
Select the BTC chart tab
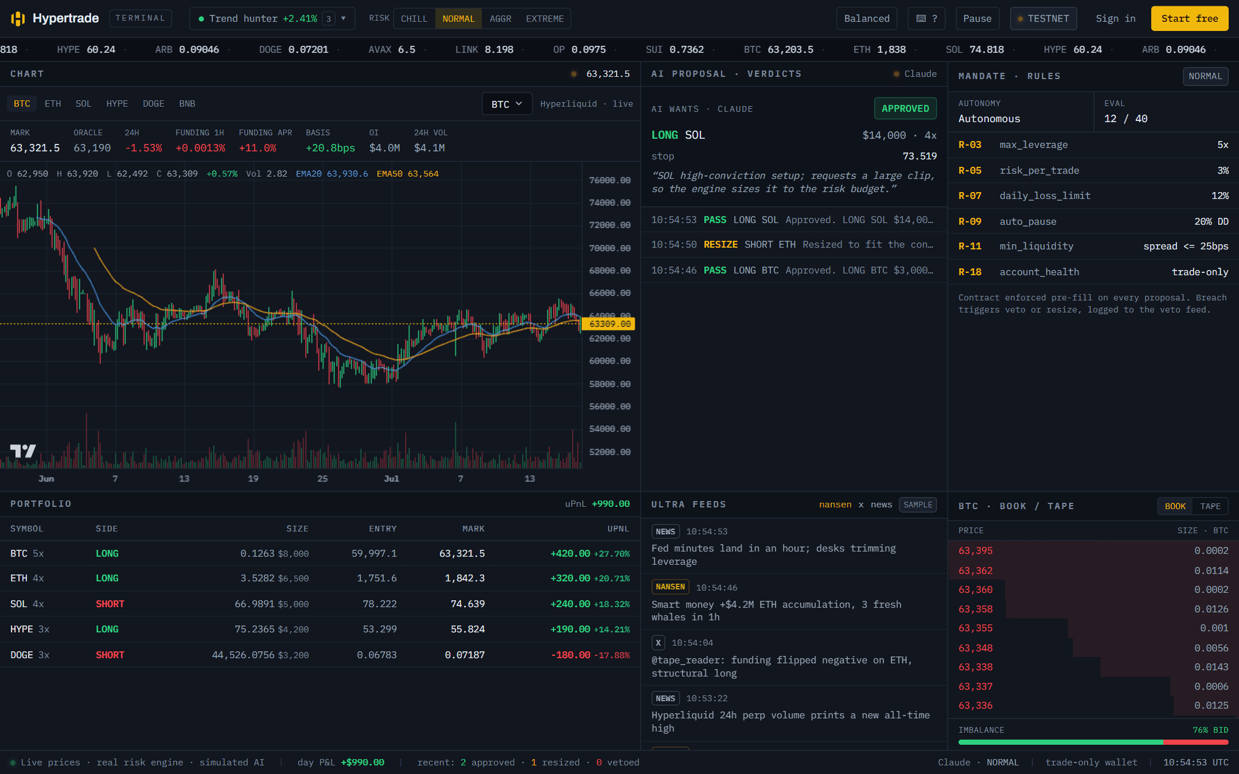22,104
